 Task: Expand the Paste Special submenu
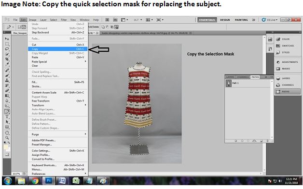click(58, 61)
